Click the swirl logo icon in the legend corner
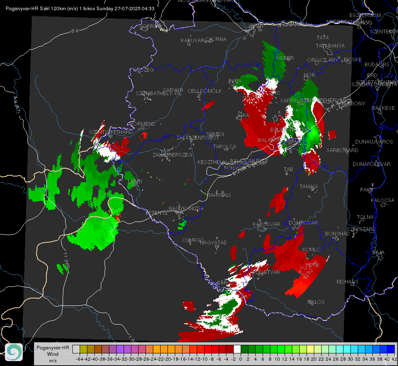 click(x=14, y=352)
